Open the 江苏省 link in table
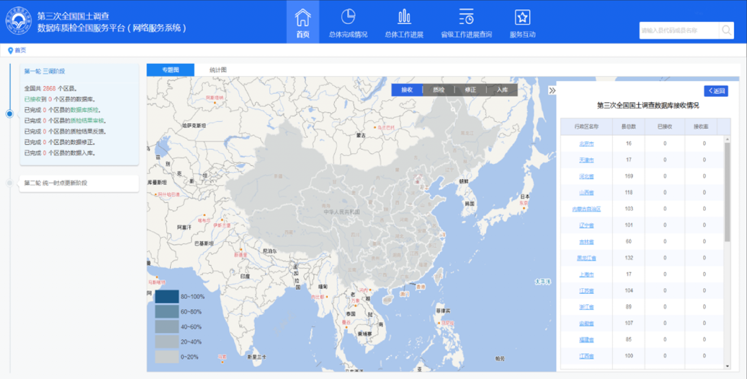 586,290
